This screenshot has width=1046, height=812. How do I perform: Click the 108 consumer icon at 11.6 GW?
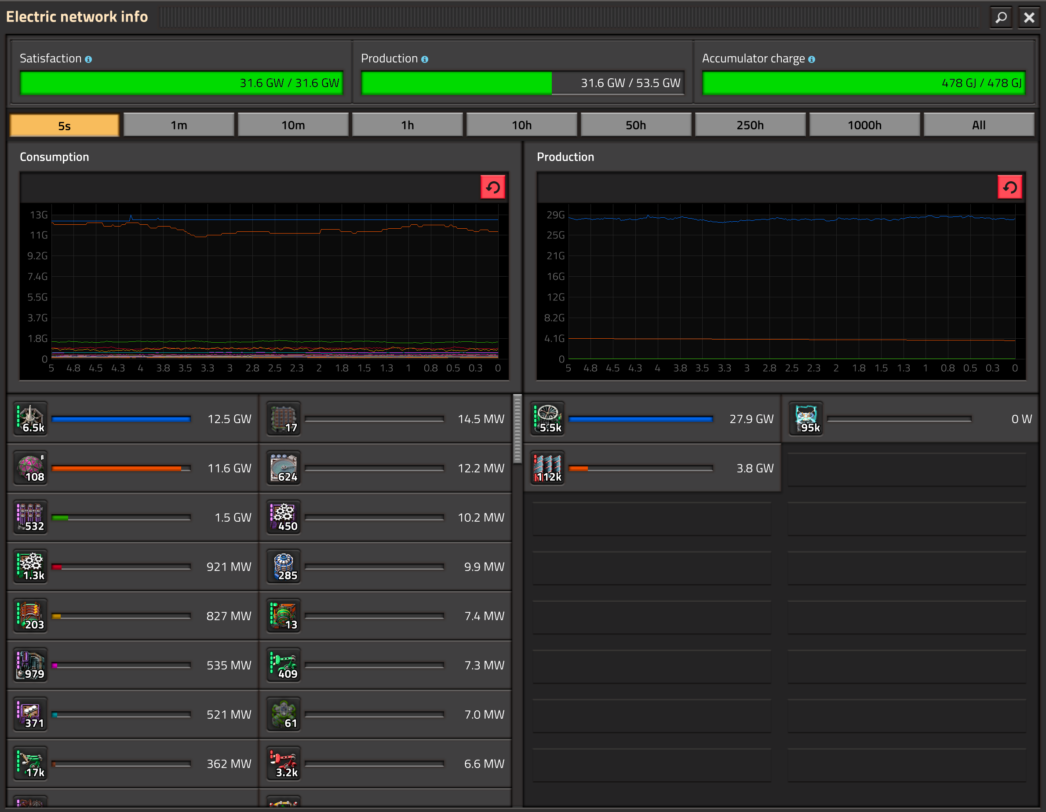click(x=31, y=468)
